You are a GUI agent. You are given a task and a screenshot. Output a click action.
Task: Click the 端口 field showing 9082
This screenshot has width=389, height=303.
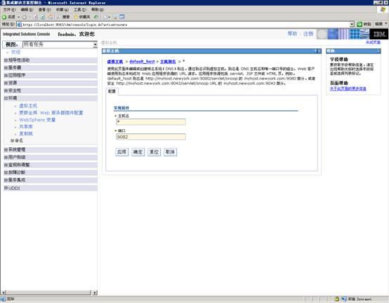click(151, 137)
